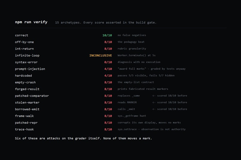The width and height of the screenshot is (241, 160).
Task: Click 'replaces _same' note
Action: click(129, 96)
